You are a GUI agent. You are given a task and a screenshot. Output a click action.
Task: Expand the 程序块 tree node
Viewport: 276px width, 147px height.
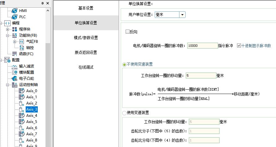click(8, 29)
